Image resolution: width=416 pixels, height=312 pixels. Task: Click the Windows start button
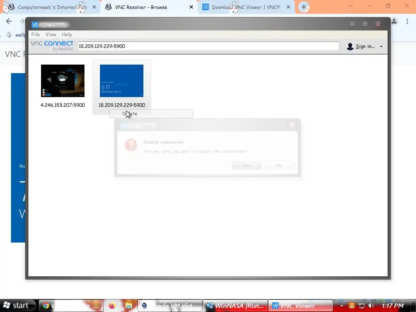(x=17, y=305)
